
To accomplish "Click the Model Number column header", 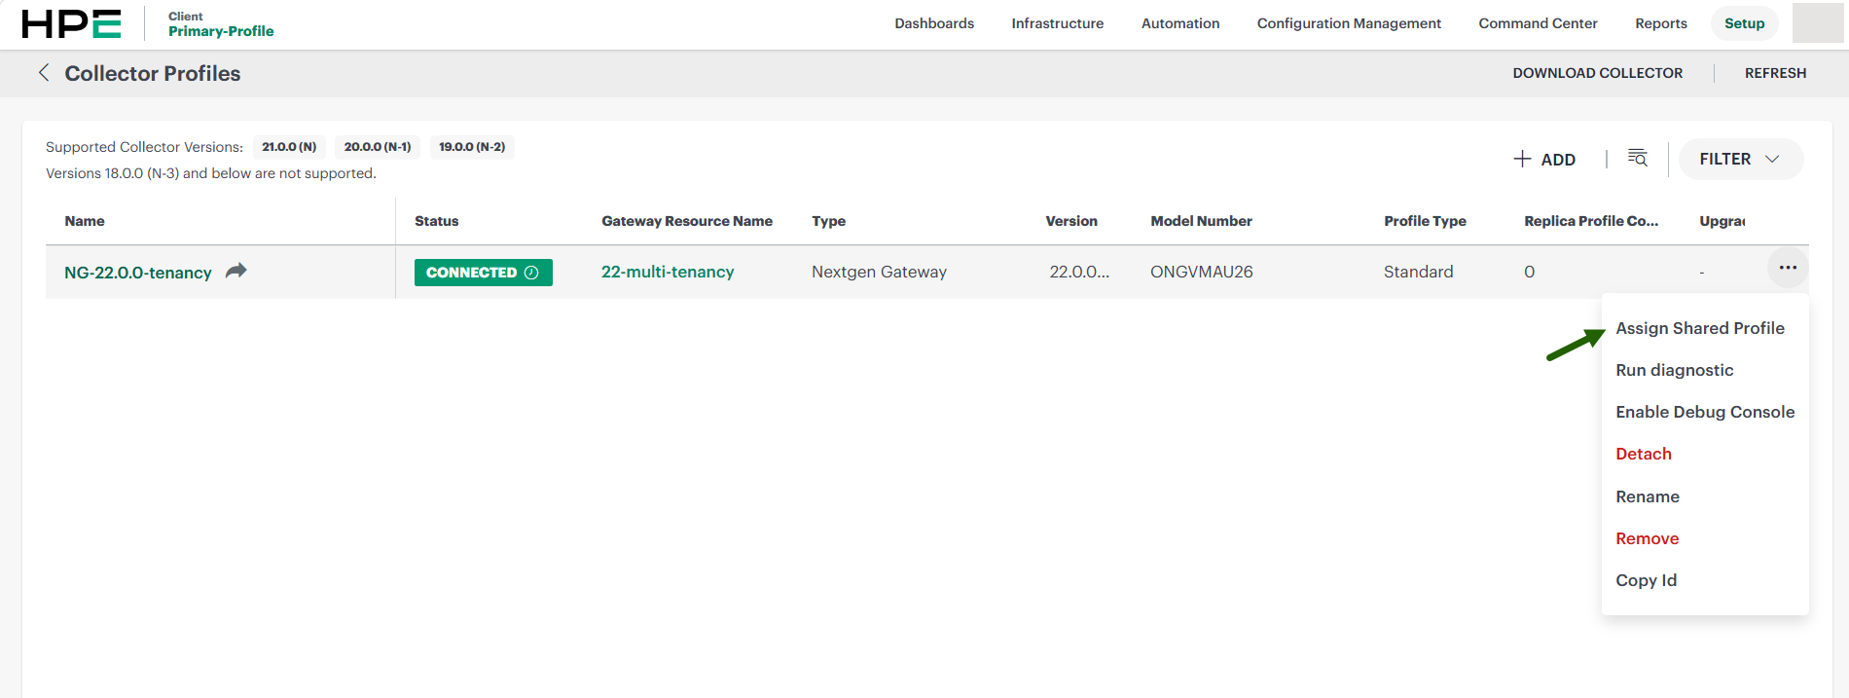I will (1201, 221).
